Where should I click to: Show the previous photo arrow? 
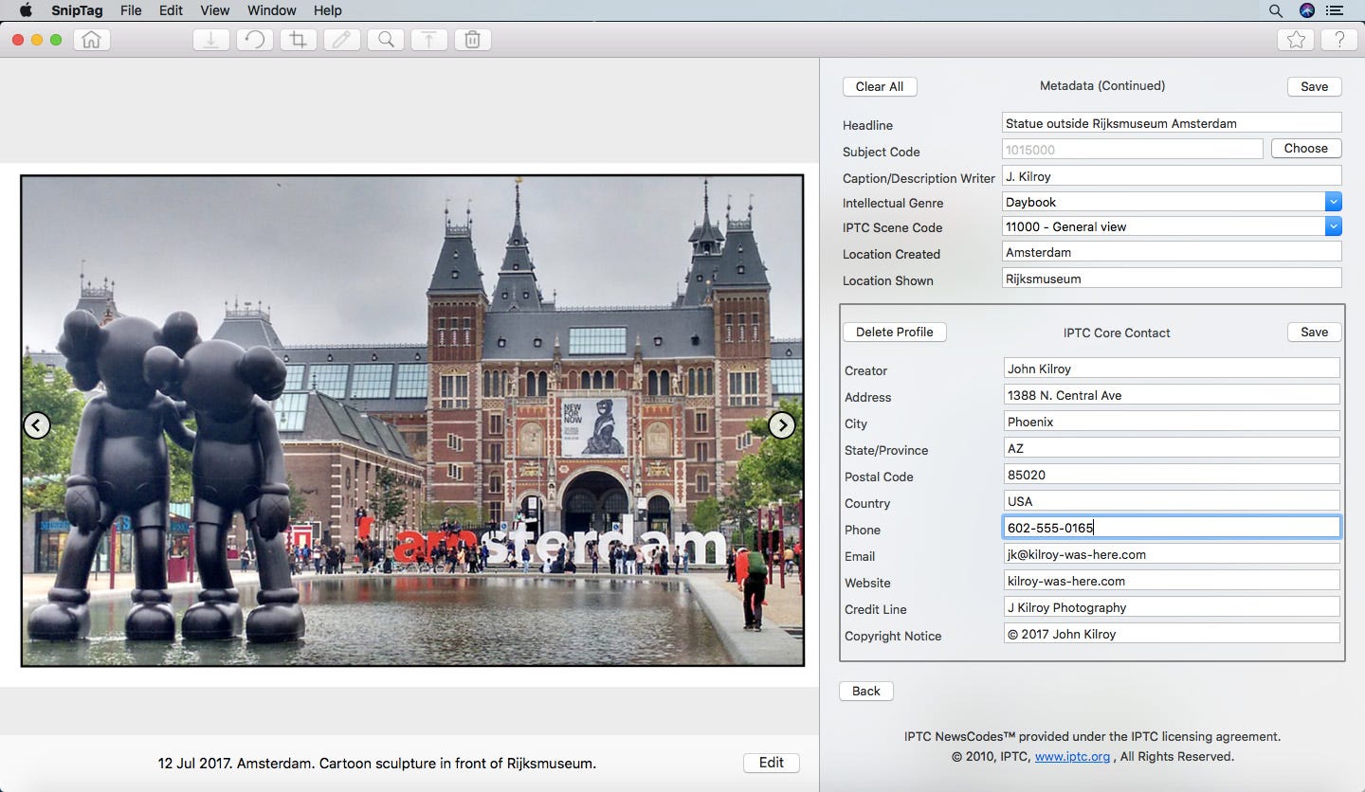point(36,425)
